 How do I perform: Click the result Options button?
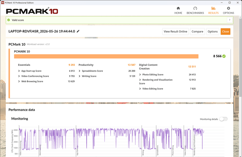[x=213, y=31]
